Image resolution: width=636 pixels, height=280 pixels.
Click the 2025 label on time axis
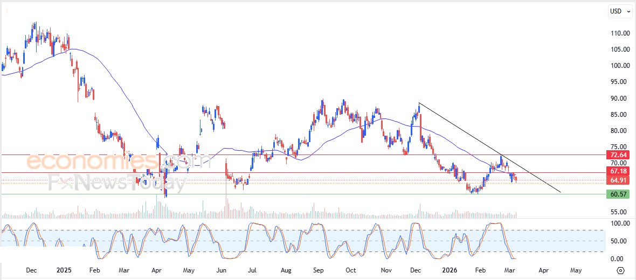click(x=64, y=270)
